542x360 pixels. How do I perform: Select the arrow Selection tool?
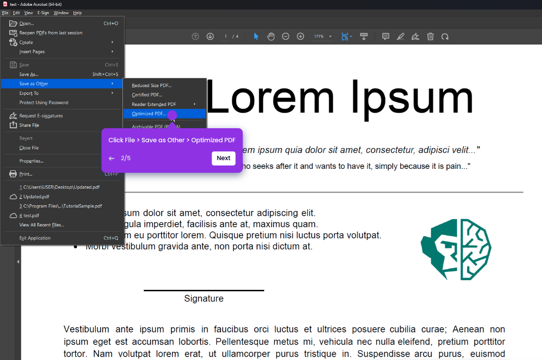tap(256, 36)
